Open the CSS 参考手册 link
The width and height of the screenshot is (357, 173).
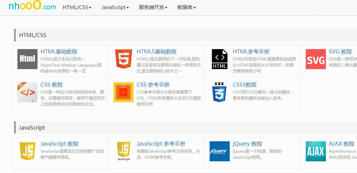pos(153,85)
